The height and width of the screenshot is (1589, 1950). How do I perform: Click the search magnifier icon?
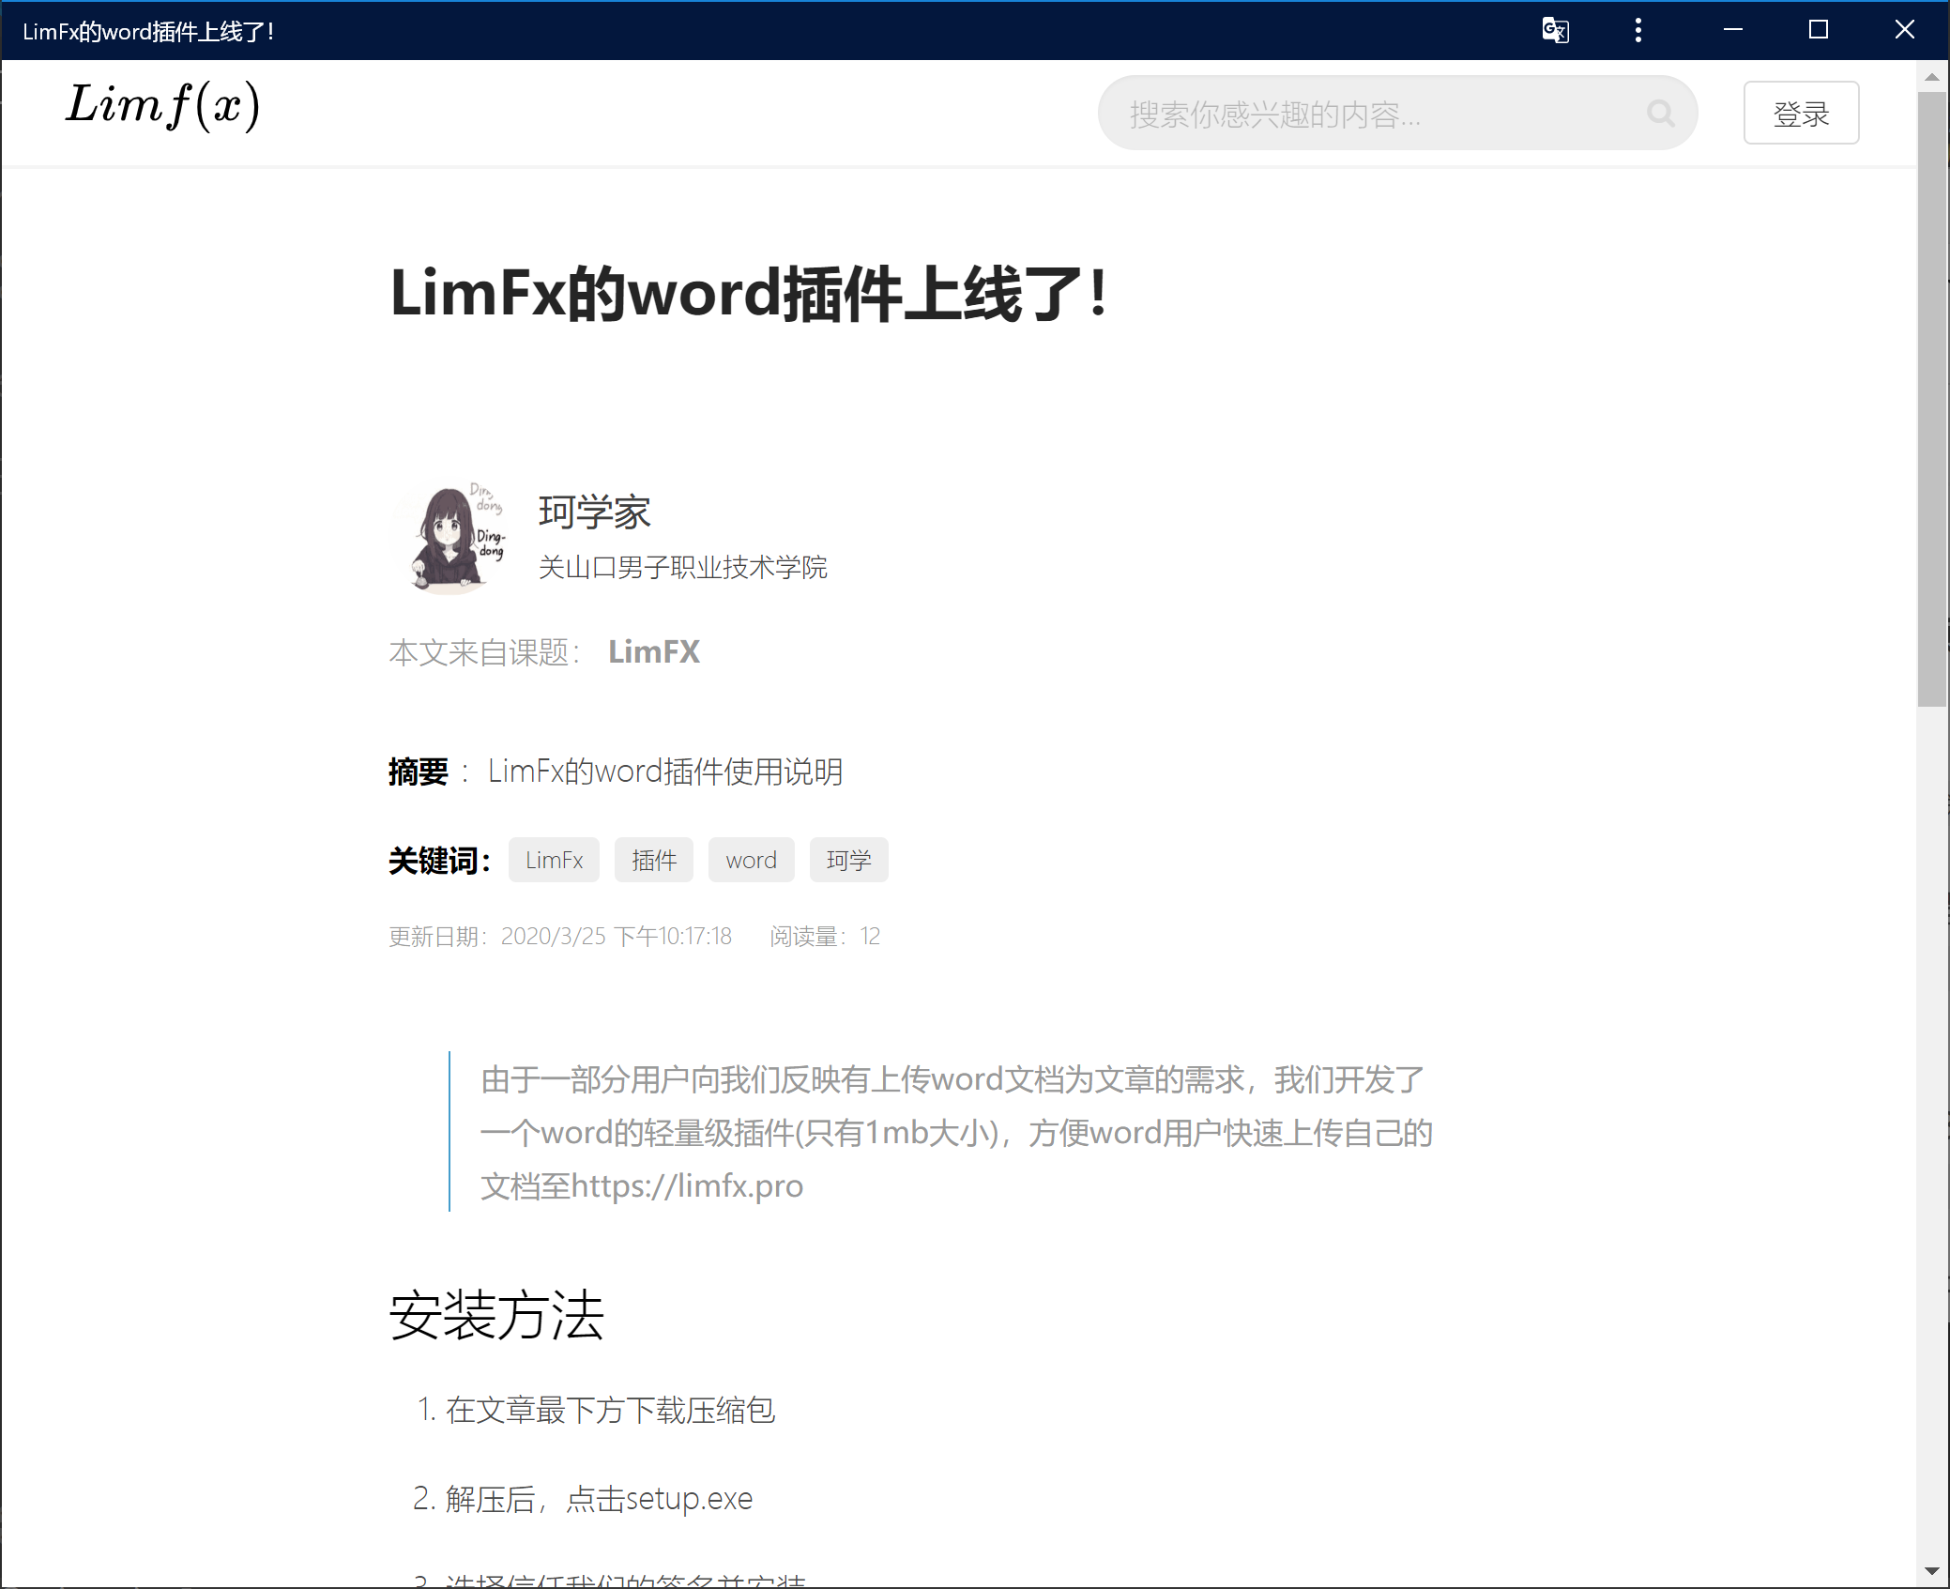pos(1660,114)
